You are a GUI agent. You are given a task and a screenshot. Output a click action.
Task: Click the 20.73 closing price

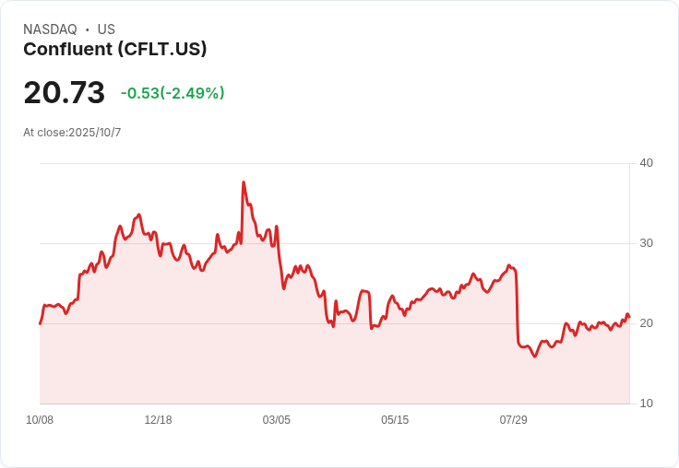(x=64, y=93)
